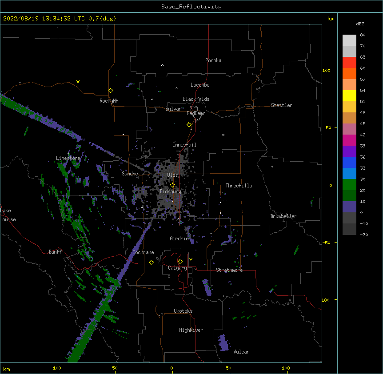Click the Strathmore city label
Image resolution: width=383 pixels, height=374 pixels.
(229, 270)
